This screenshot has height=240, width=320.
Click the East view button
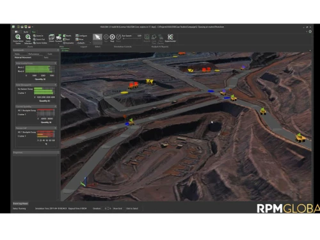click(67, 39)
